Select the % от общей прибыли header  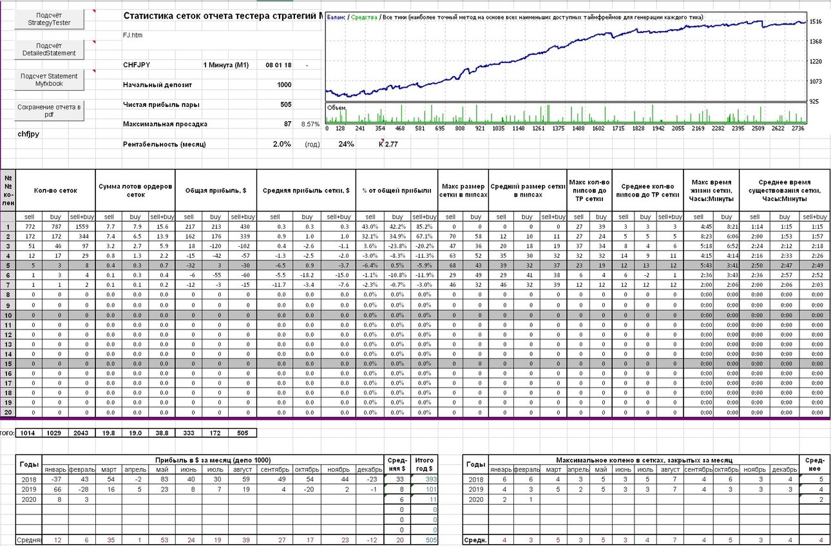[x=397, y=191]
